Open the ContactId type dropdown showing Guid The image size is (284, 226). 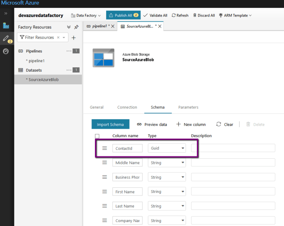coord(167,148)
